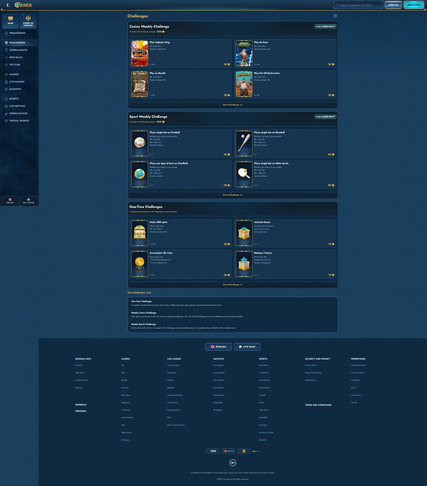Image resolution: width=427 pixels, height=486 pixels.
Task: Click the Handball challenge icon
Action: pyautogui.click(x=140, y=174)
